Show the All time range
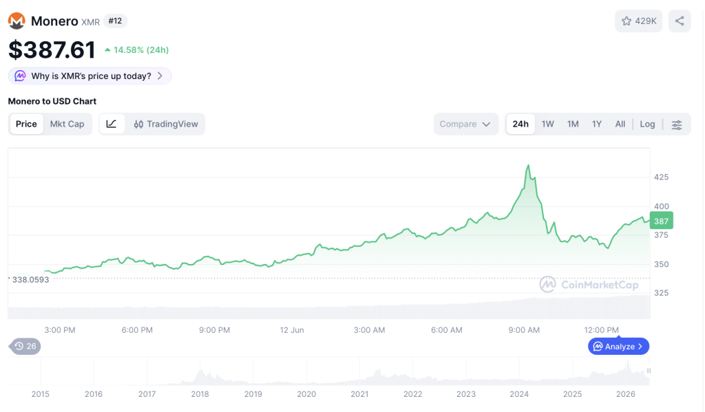705x412 pixels. coord(620,124)
